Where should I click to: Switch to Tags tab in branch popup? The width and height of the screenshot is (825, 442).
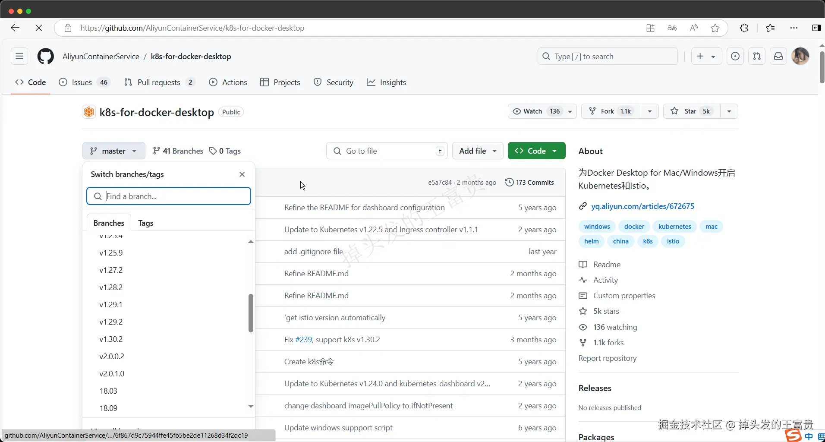[x=146, y=223]
